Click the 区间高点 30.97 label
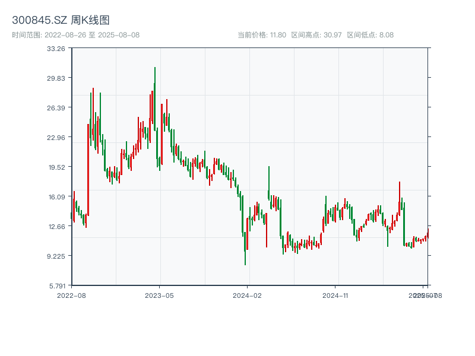 [x=316, y=35]
